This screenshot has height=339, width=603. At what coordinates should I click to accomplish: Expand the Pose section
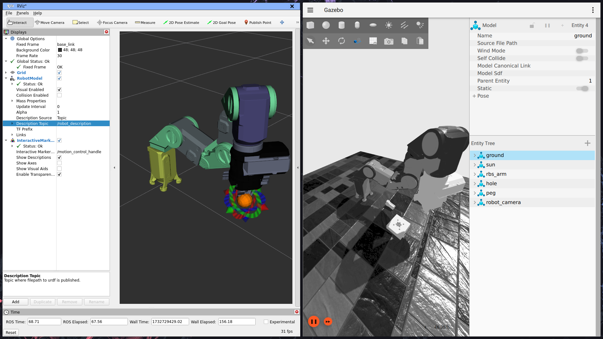pos(474,96)
